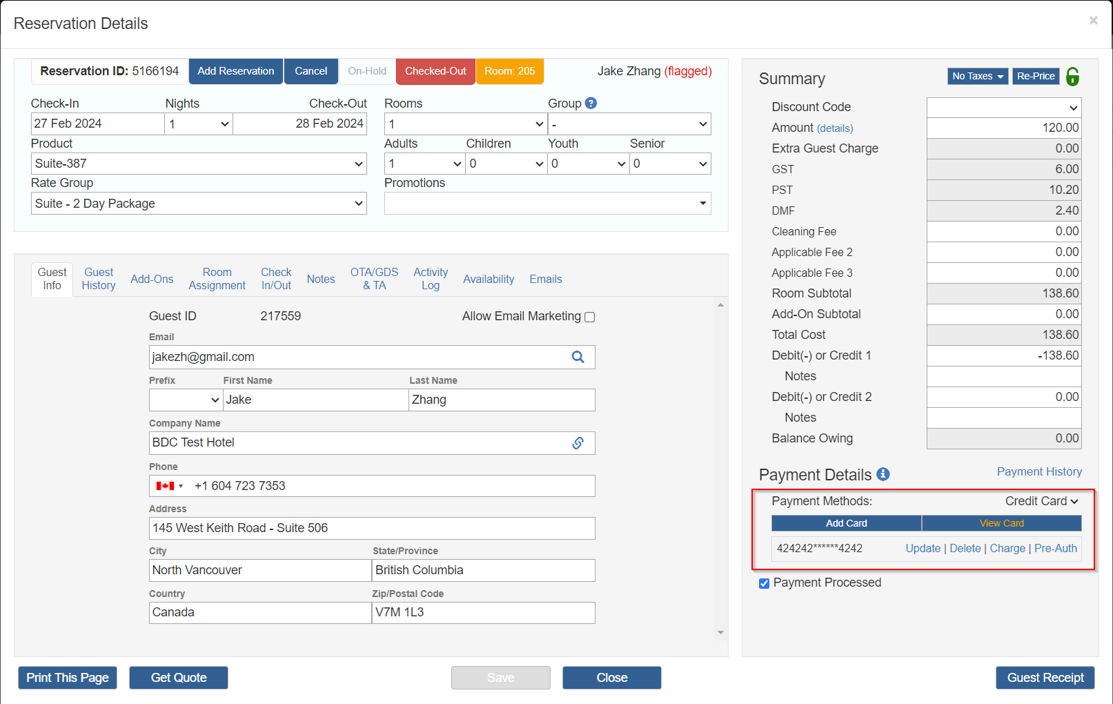The width and height of the screenshot is (1113, 704).
Task: Click the Group help question-mark icon
Action: tap(591, 103)
